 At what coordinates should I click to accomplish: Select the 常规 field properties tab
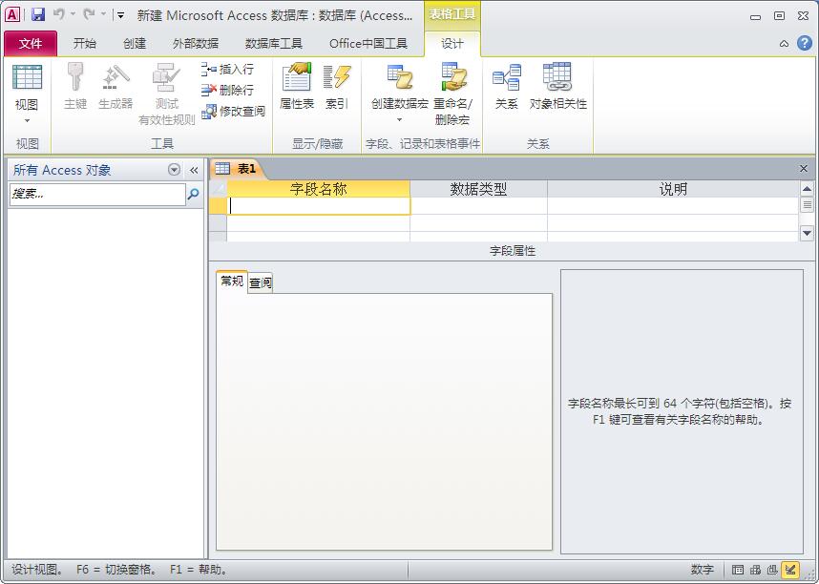tap(232, 282)
